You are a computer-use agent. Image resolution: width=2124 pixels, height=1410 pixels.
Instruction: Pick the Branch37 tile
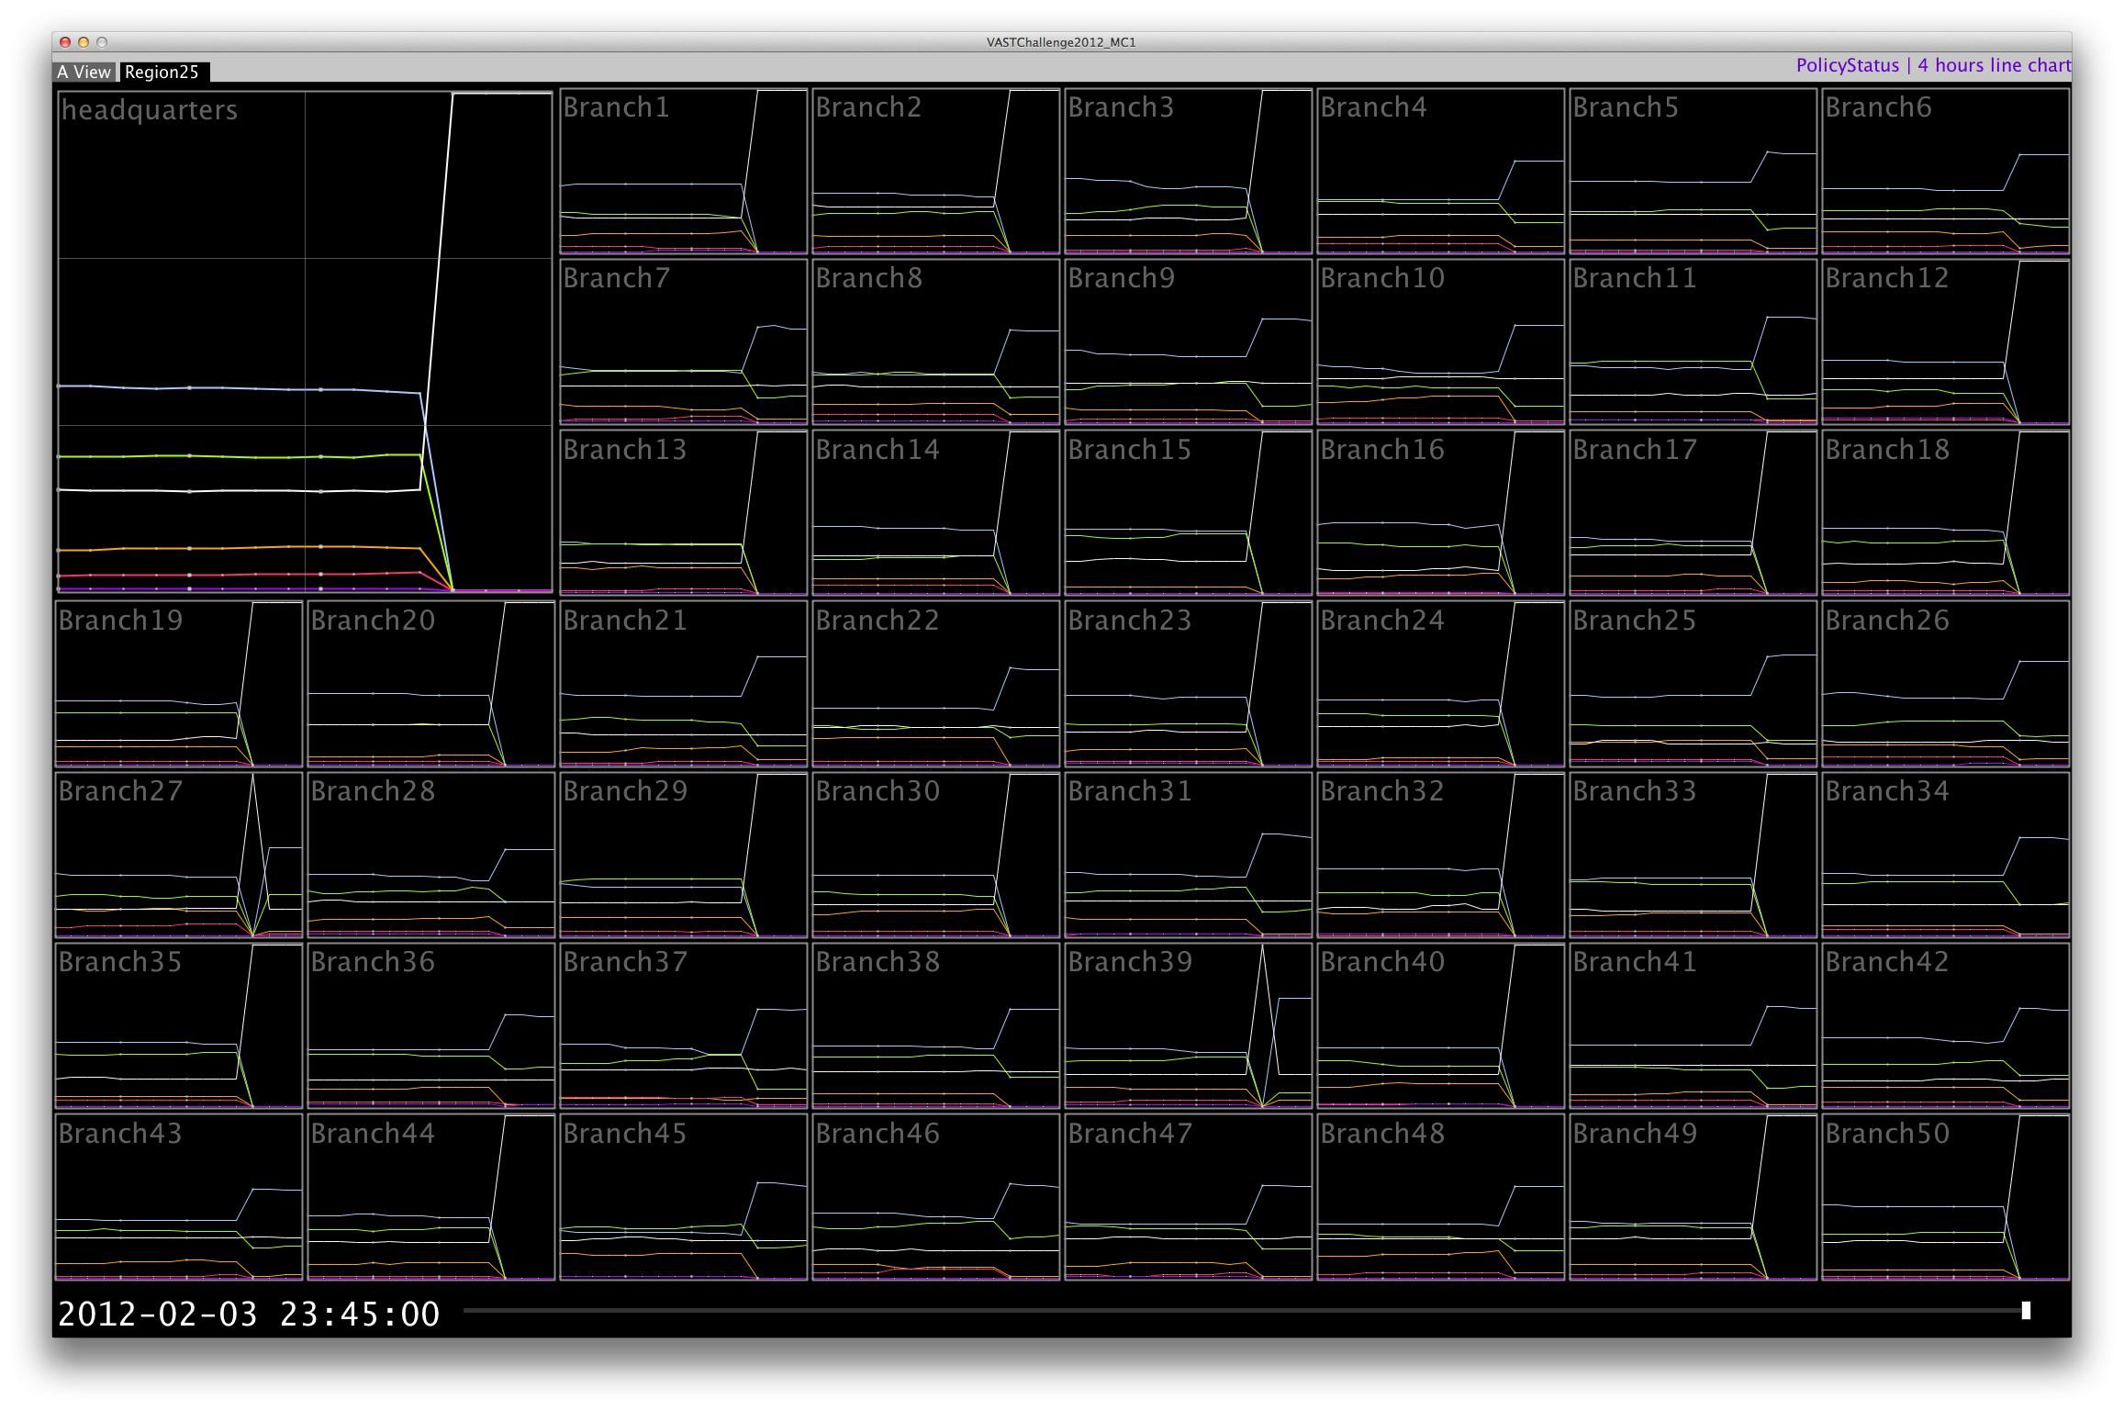(x=684, y=1025)
